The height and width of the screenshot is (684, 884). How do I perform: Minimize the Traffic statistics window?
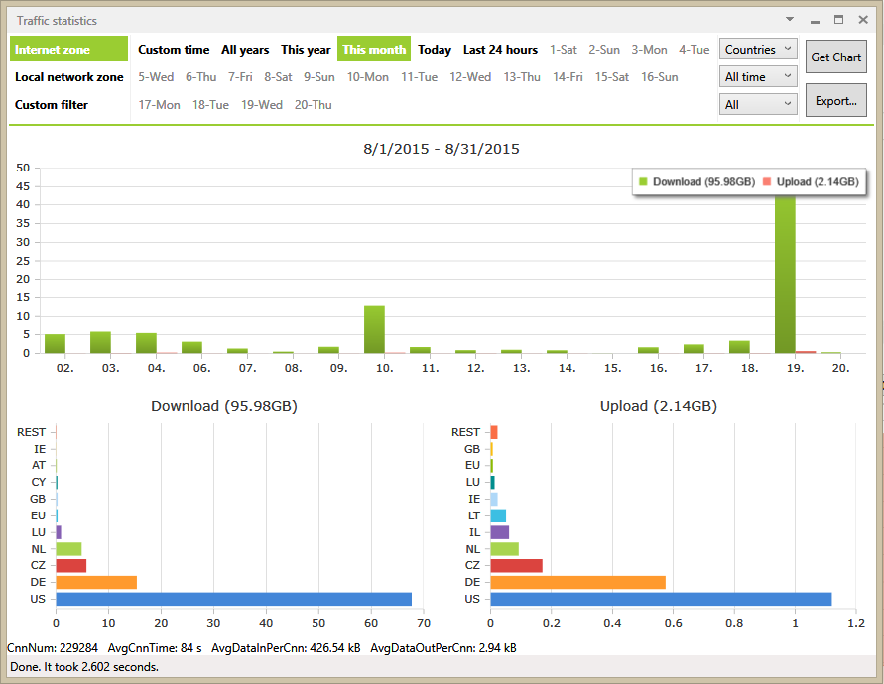click(815, 20)
